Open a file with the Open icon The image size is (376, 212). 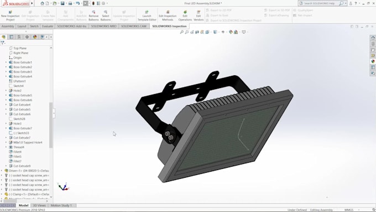[55, 3]
